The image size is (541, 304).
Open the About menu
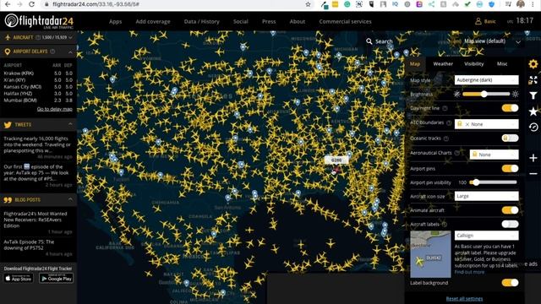pyautogui.click(x=298, y=21)
